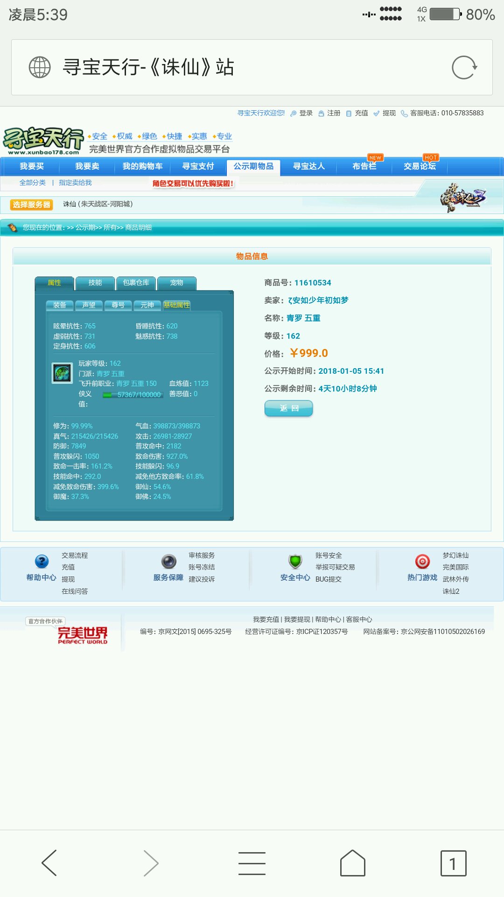The image size is (504, 897).
Task: Open the 寻宝支付 navigation tab
Action: click(x=198, y=166)
